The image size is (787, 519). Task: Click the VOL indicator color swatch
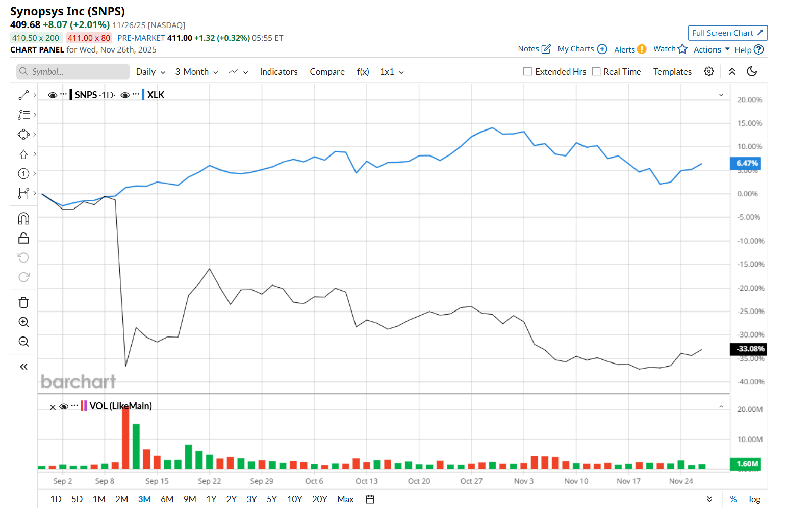point(84,406)
